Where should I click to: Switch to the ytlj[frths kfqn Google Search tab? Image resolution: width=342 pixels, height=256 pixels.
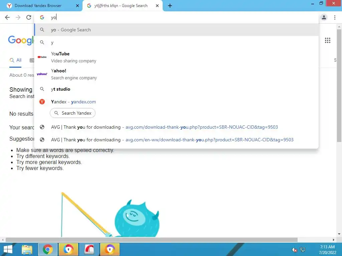123,6
